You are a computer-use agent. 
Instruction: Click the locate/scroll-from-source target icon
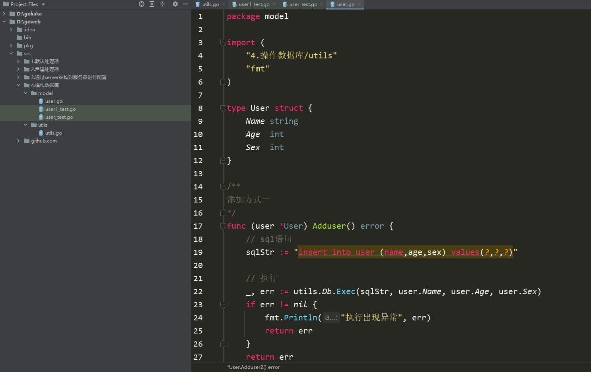click(142, 4)
